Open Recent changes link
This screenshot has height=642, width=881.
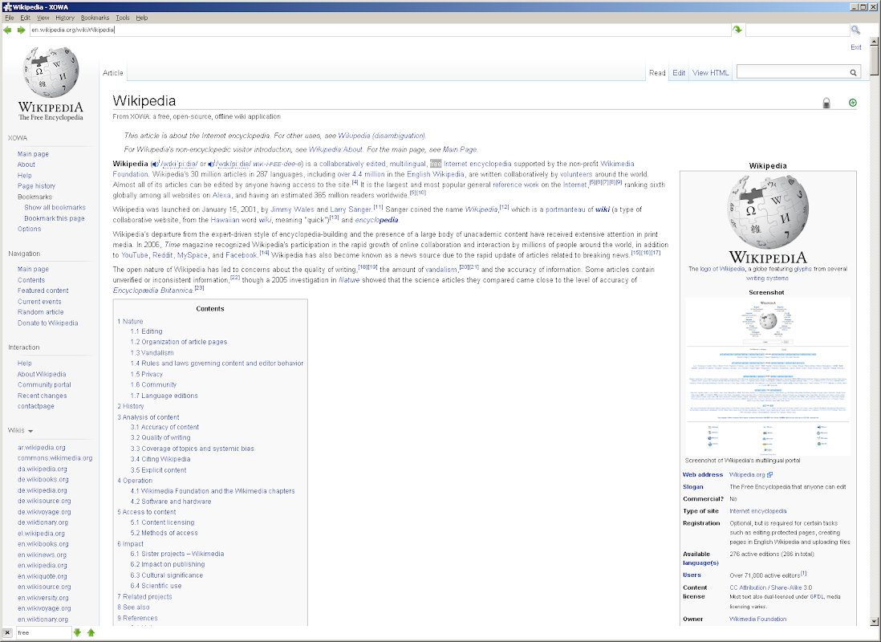click(43, 396)
